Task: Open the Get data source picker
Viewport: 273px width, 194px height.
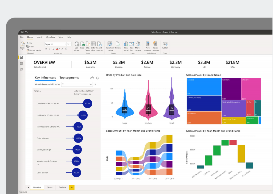Action: click(77, 46)
